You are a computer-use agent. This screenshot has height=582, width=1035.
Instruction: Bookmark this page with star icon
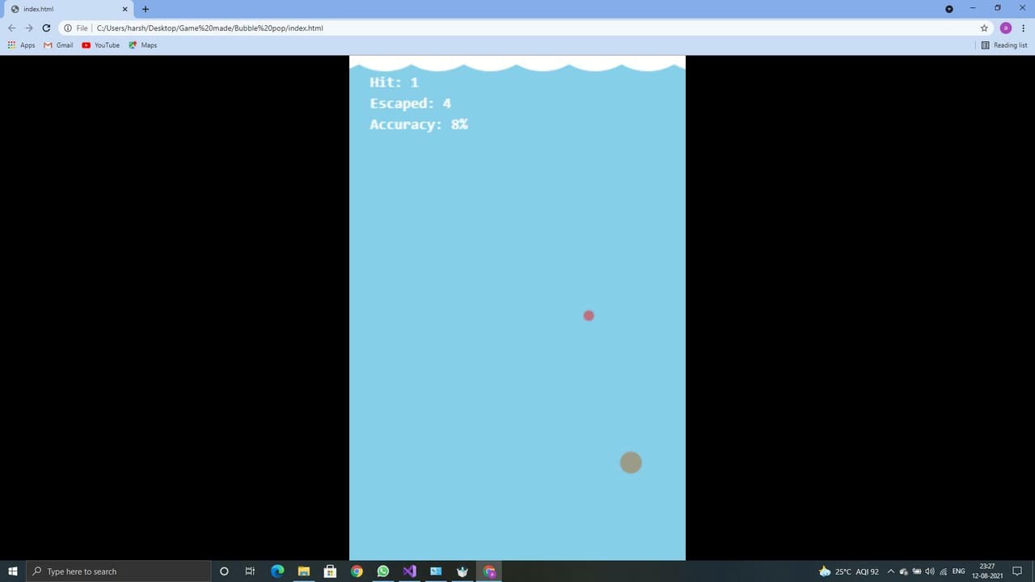[x=984, y=27]
